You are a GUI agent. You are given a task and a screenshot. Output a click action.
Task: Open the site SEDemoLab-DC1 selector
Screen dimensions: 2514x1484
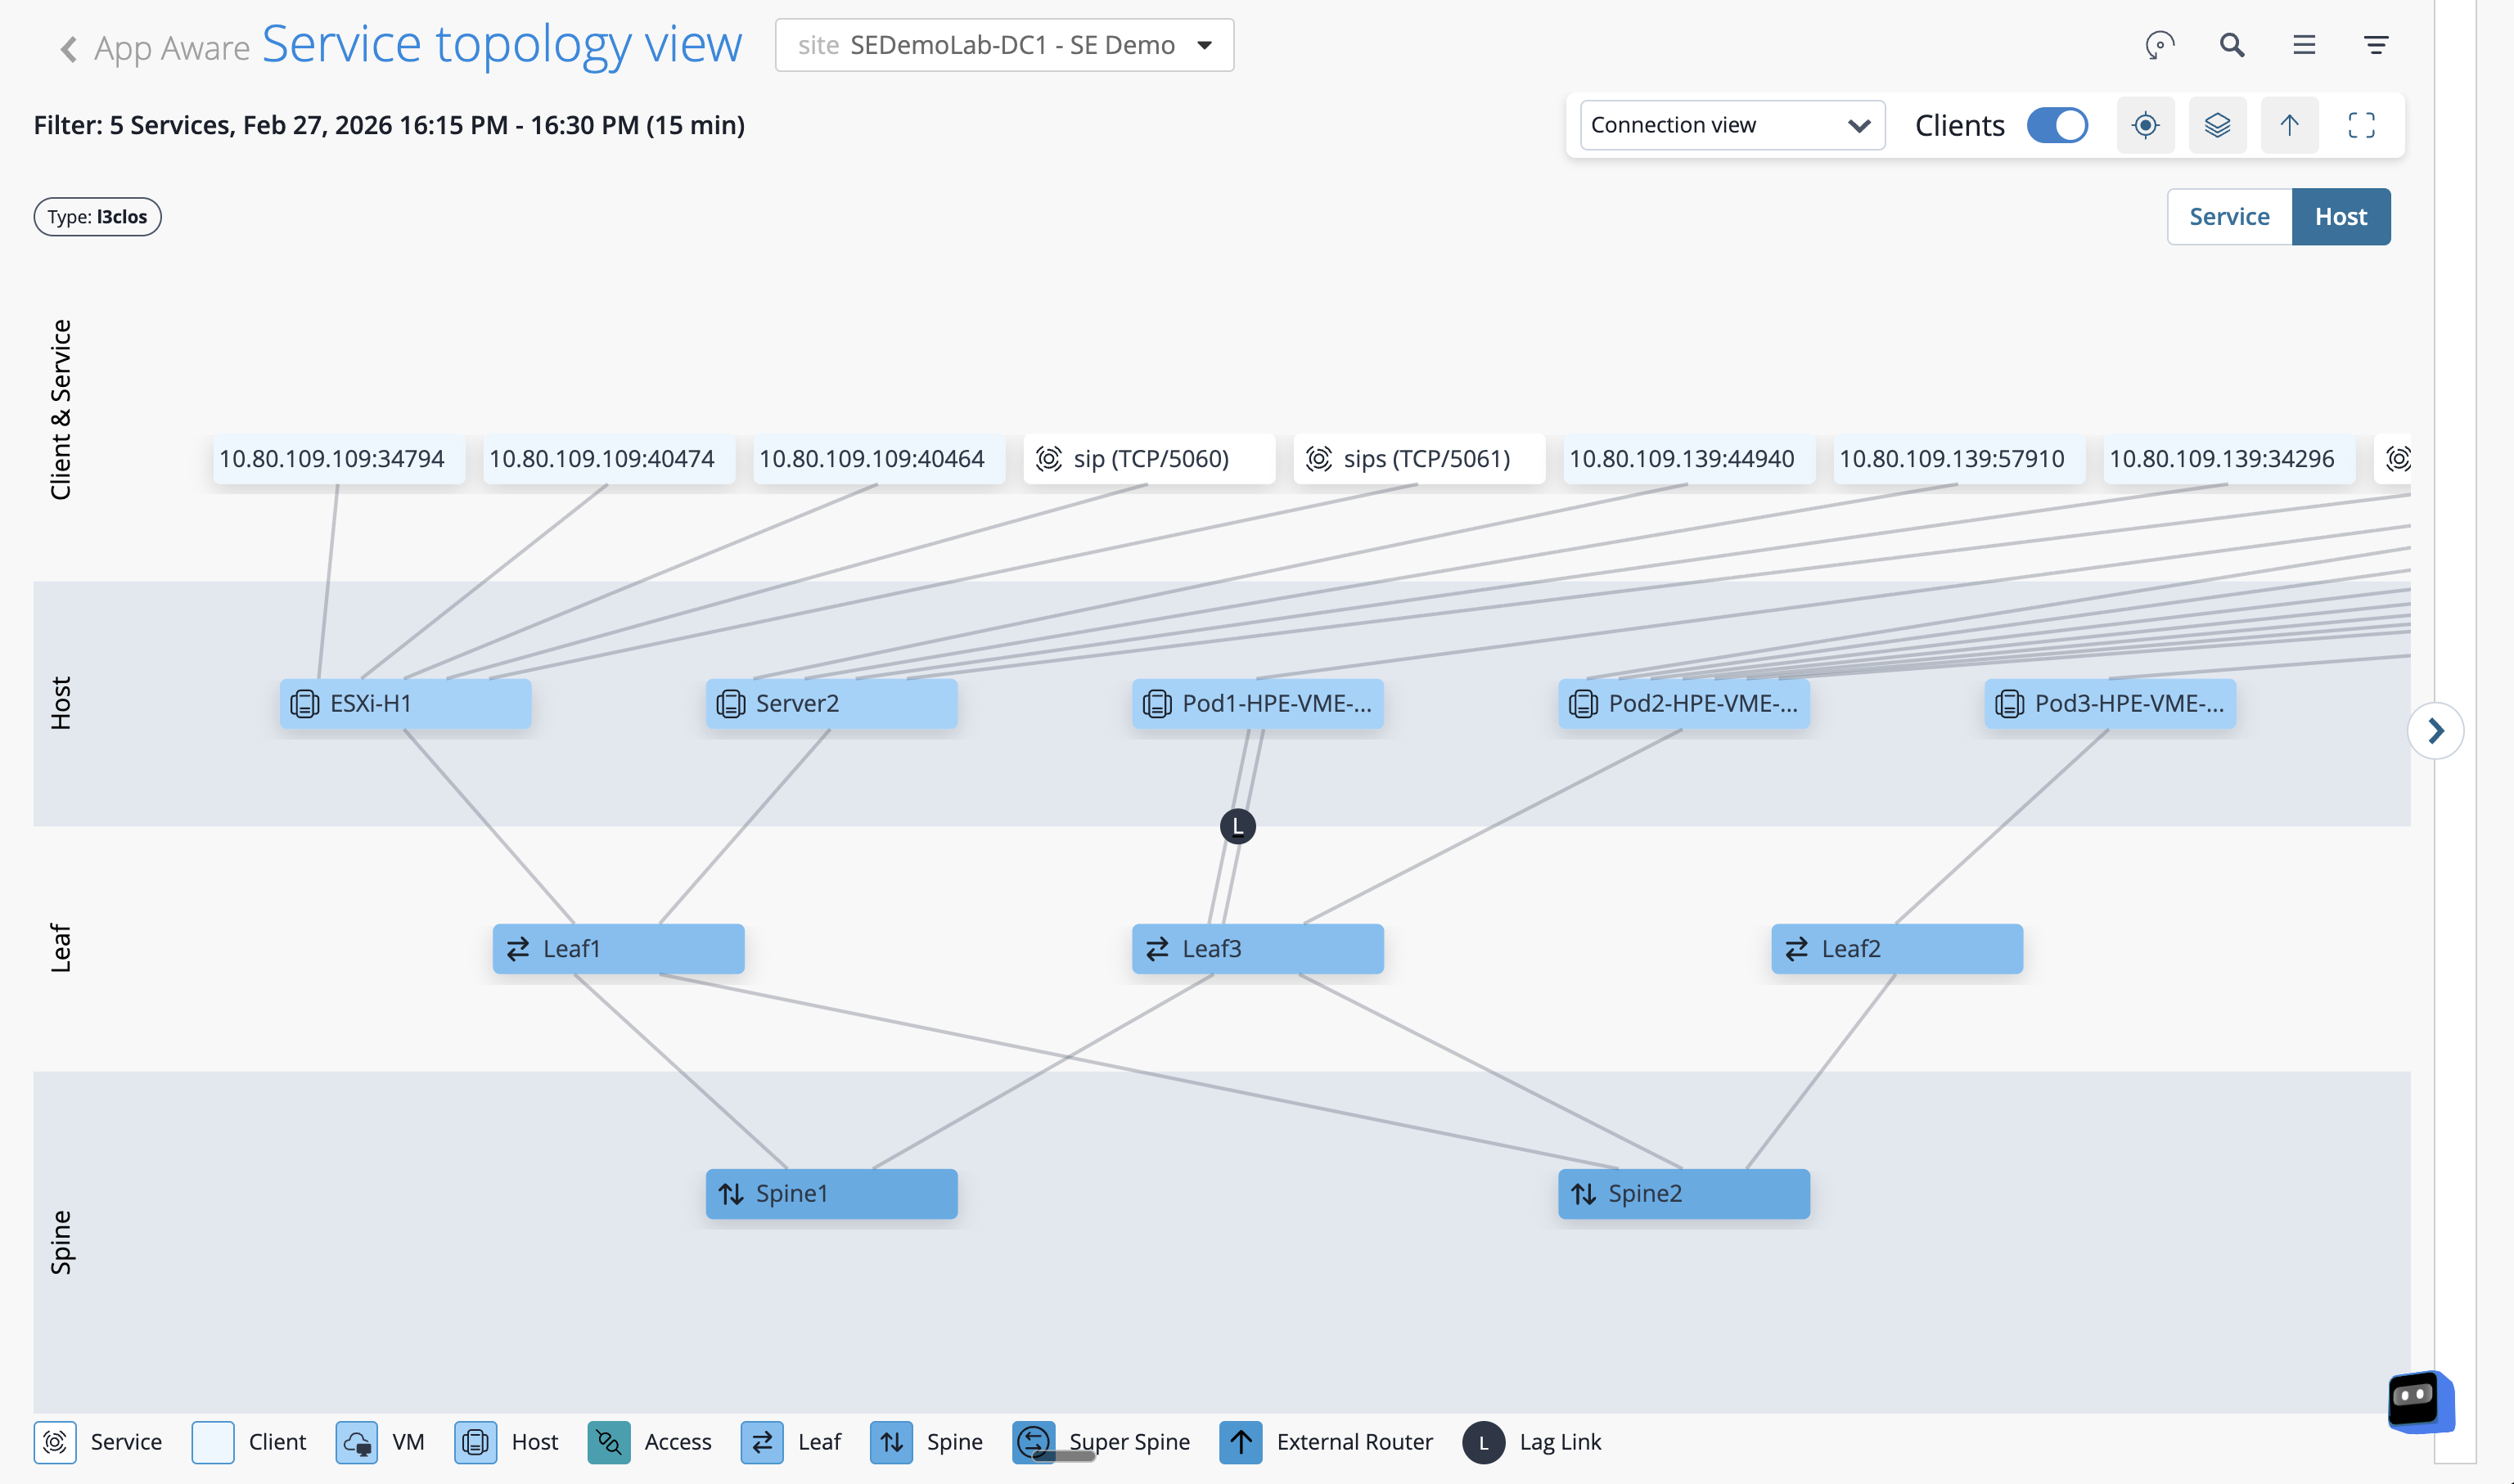pyautogui.click(x=1004, y=45)
